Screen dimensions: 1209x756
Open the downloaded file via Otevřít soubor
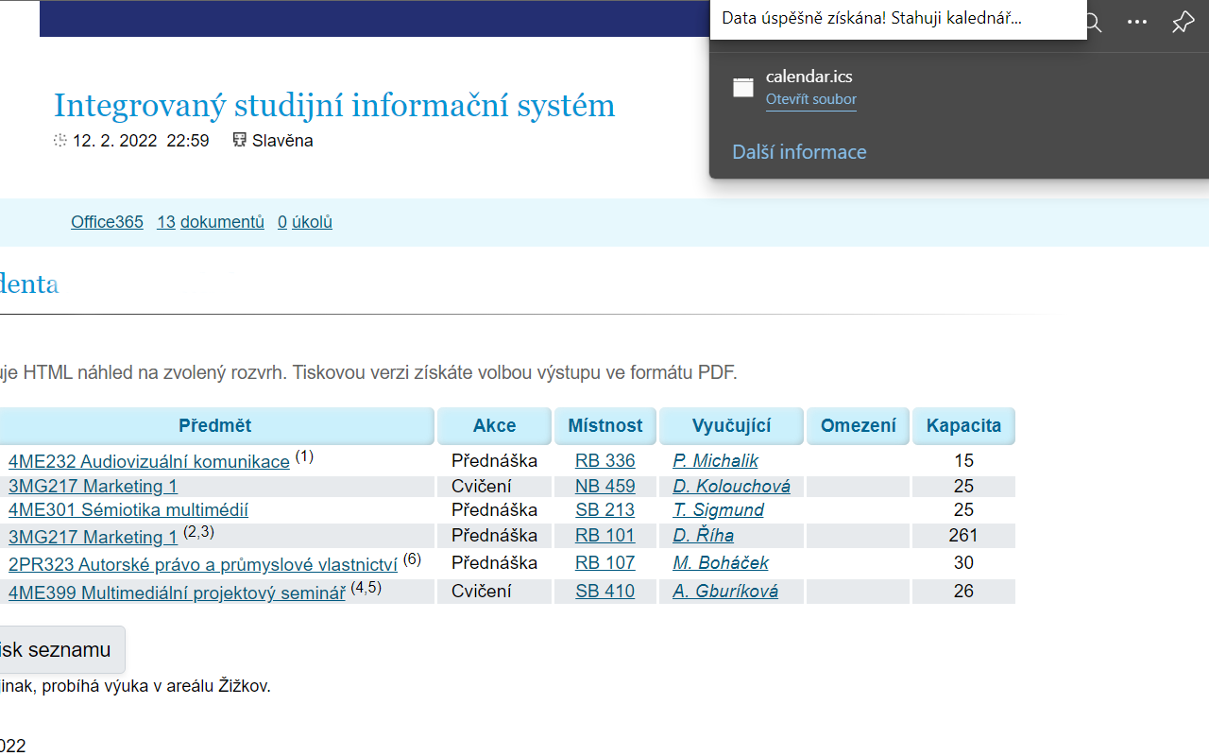pyautogui.click(x=810, y=99)
